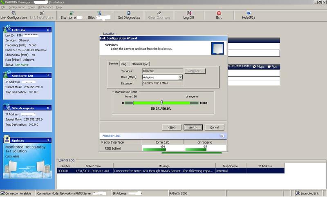Switch to the Ethernet QoS tab
This screenshot has width=327, height=197.
140,64
